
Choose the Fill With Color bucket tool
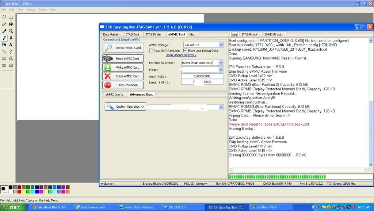coord(11,24)
